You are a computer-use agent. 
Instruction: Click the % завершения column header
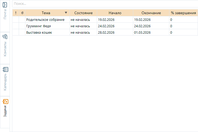183,13
